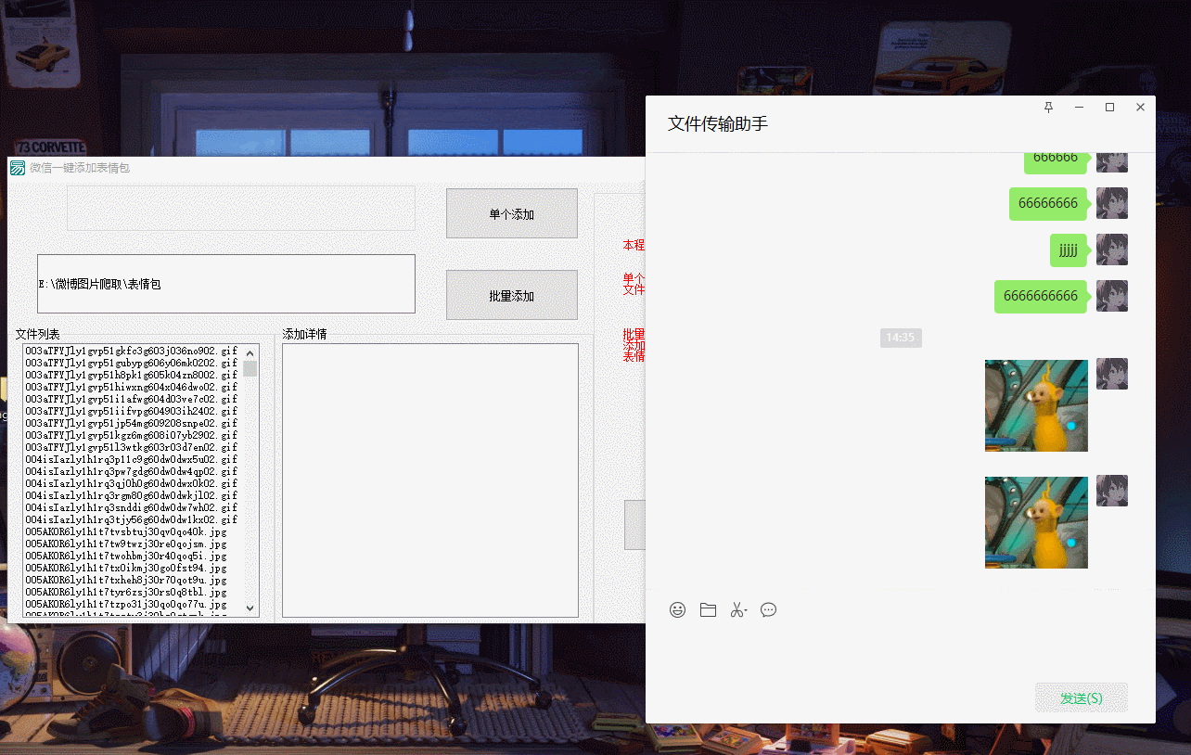Open the emoji picker in WeChat chat
This screenshot has width=1191, height=755.
678,609
